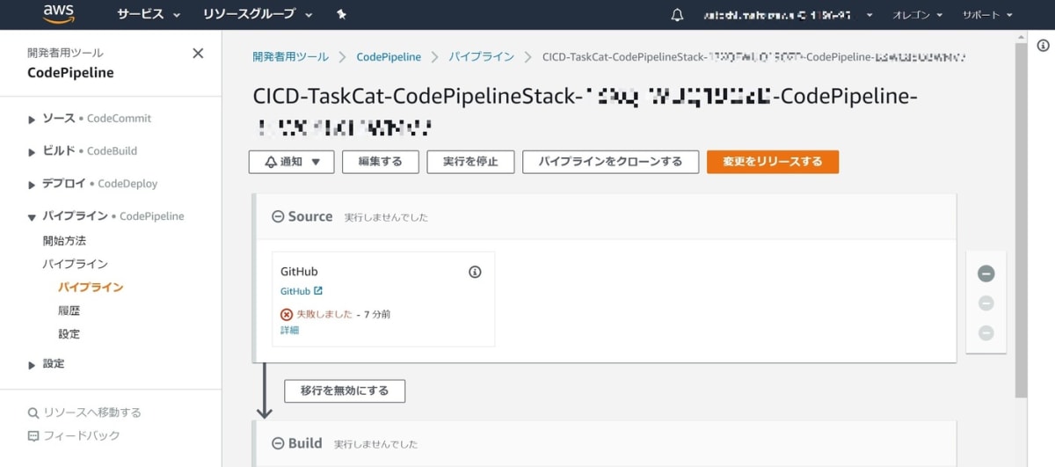Open 詳細 link of failed action
Viewport: 1055px width, 467px height.
pos(289,330)
